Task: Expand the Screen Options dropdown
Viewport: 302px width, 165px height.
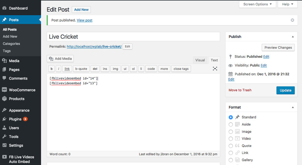Action: [x=258, y=4]
